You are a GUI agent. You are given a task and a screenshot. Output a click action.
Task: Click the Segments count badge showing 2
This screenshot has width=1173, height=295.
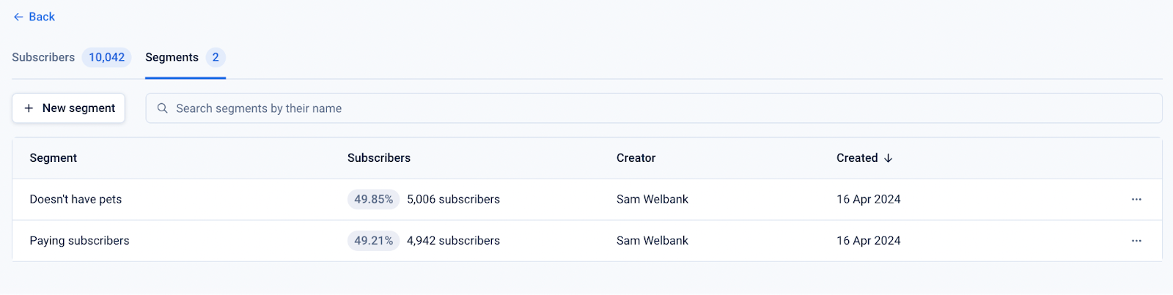pos(216,57)
